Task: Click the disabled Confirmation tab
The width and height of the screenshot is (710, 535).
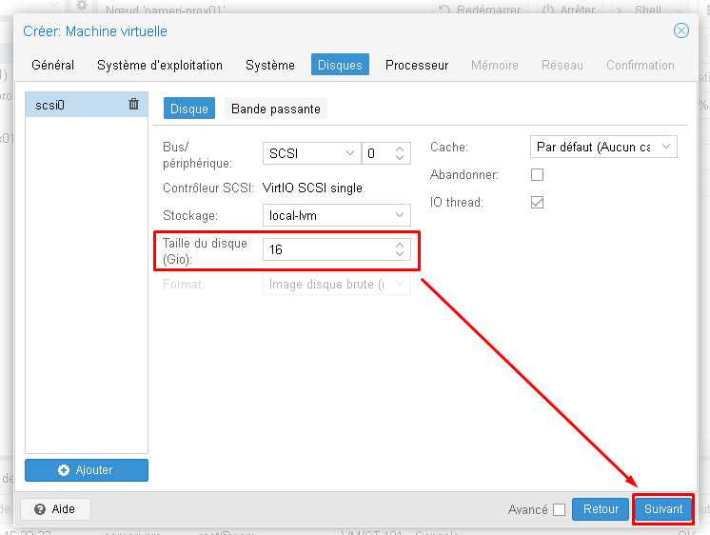Action: [x=640, y=65]
